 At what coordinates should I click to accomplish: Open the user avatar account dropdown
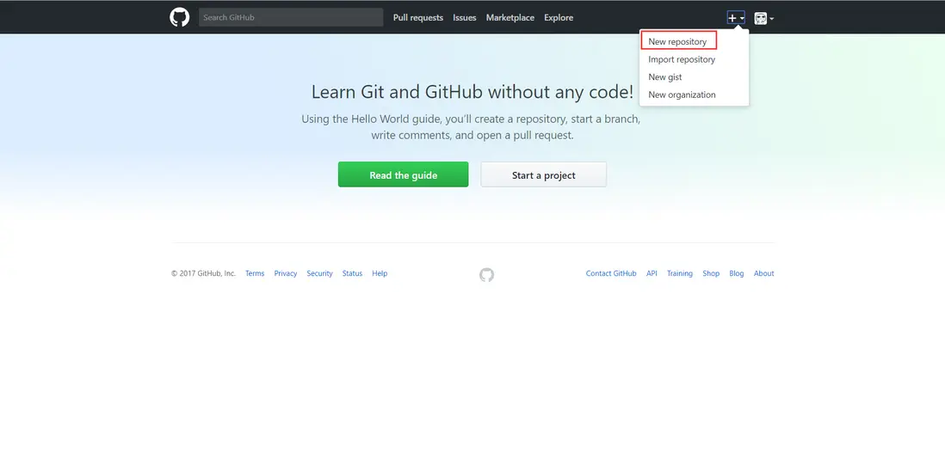763,18
